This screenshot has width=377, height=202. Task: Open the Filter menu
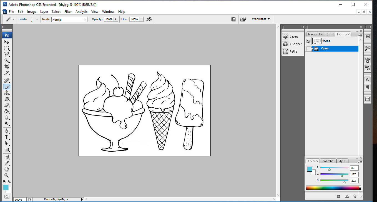pyautogui.click(x=68, y=12)
